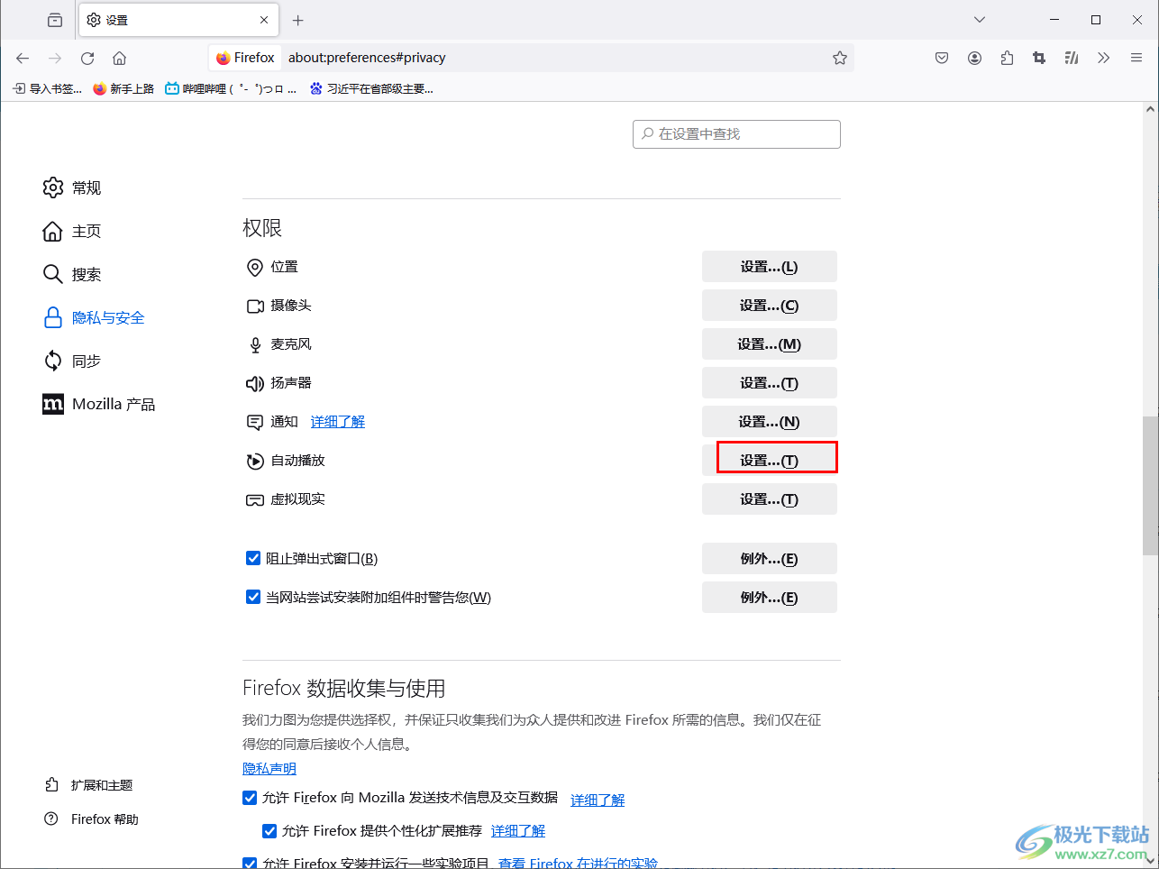Open 自动播放 settings button
Screen dimensions: 1159x869
770,461
